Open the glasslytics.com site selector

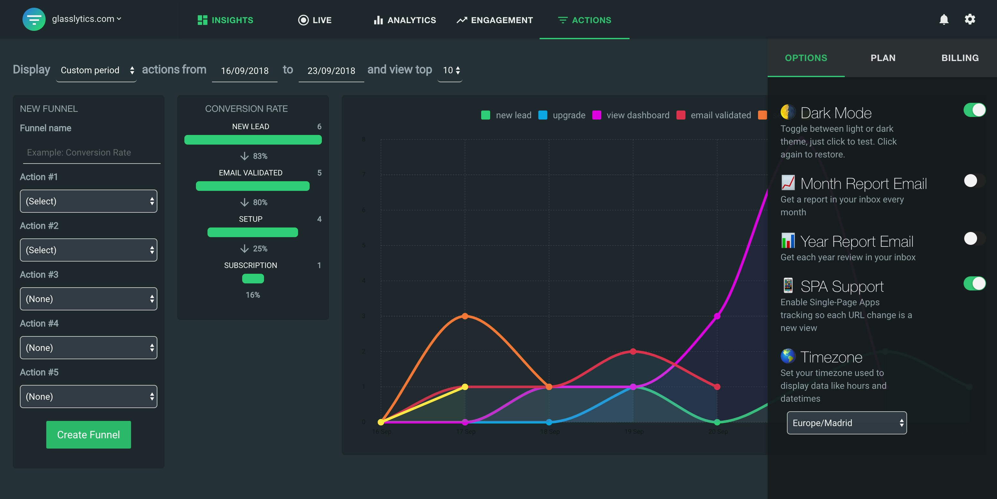coord(87,19)
